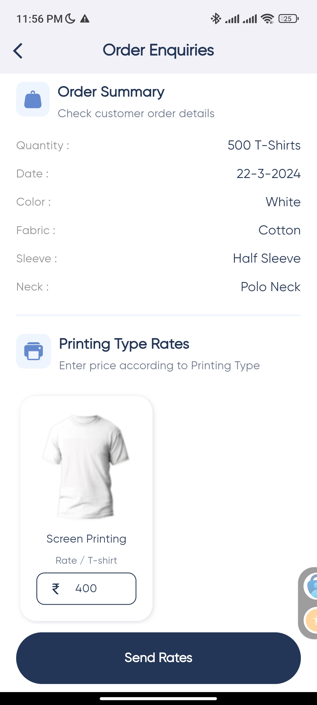Tap the Polo Neck value
The height and width of the screenshot is (705, 317).
click(x=270, y=287)
